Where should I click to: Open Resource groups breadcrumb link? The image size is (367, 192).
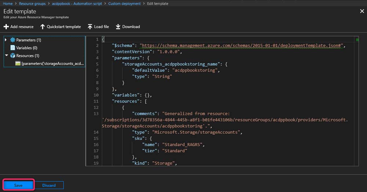pyautogui.click(x=32, y=4)
